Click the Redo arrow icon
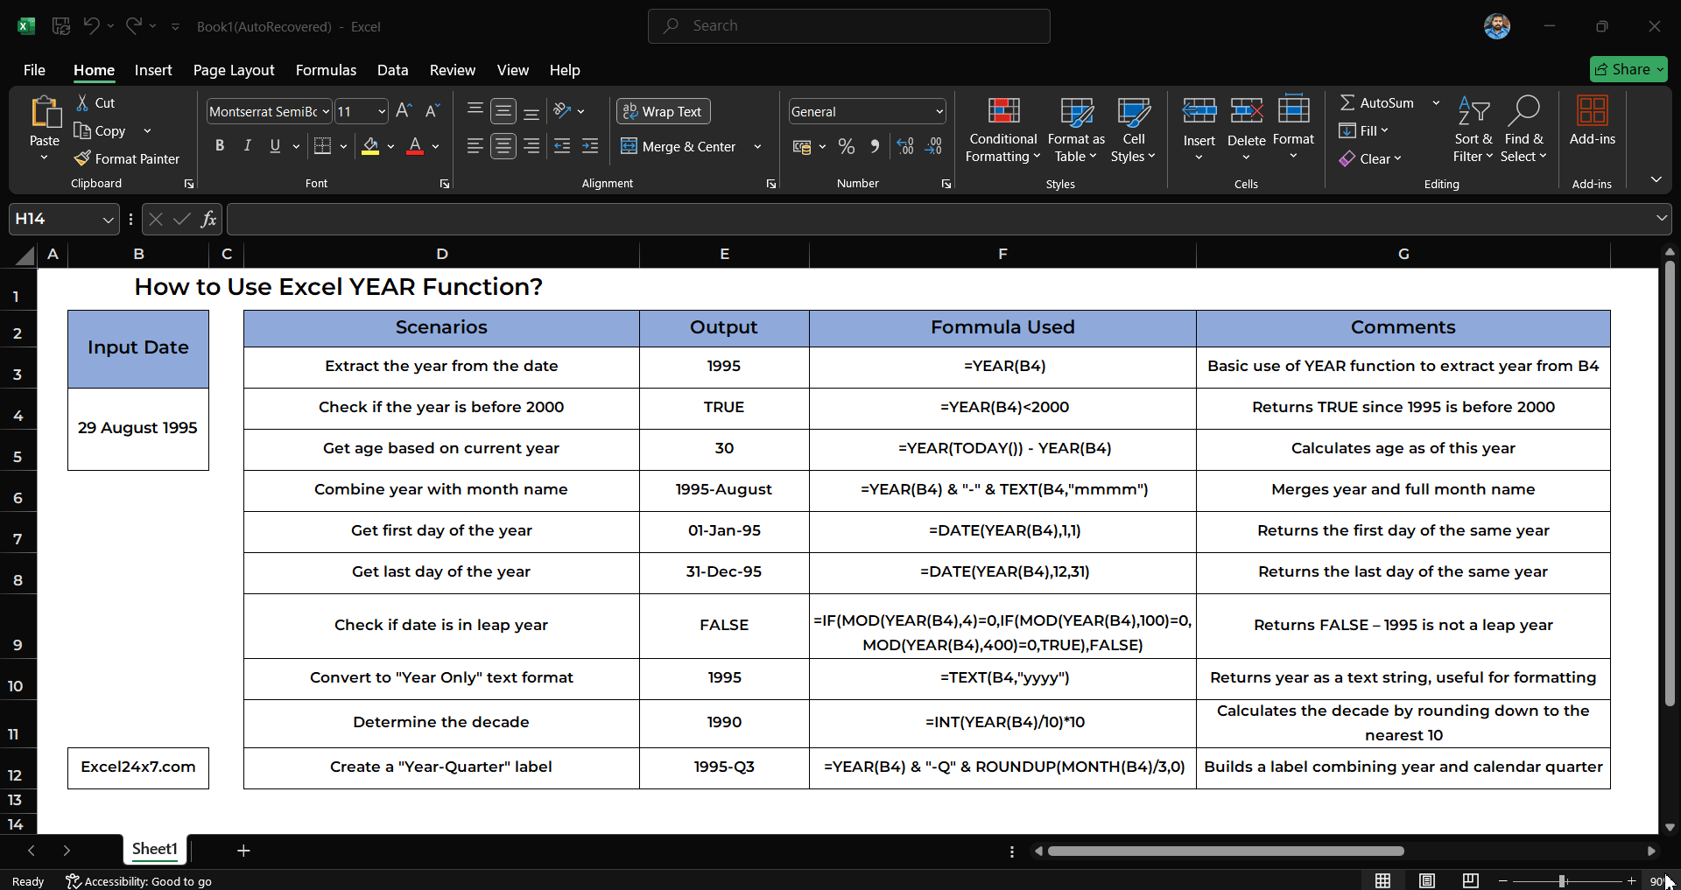 coord(133,25)
